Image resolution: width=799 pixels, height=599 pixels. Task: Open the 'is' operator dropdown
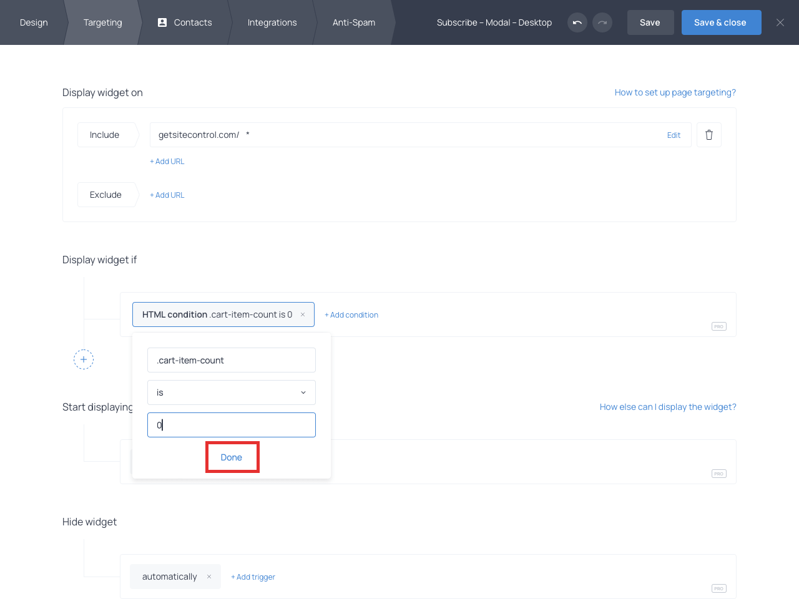point(231,392)
